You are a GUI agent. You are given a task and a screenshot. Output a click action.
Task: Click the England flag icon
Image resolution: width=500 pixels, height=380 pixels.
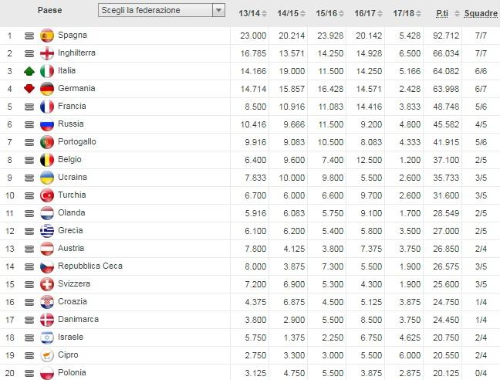(x=46, y=53)
